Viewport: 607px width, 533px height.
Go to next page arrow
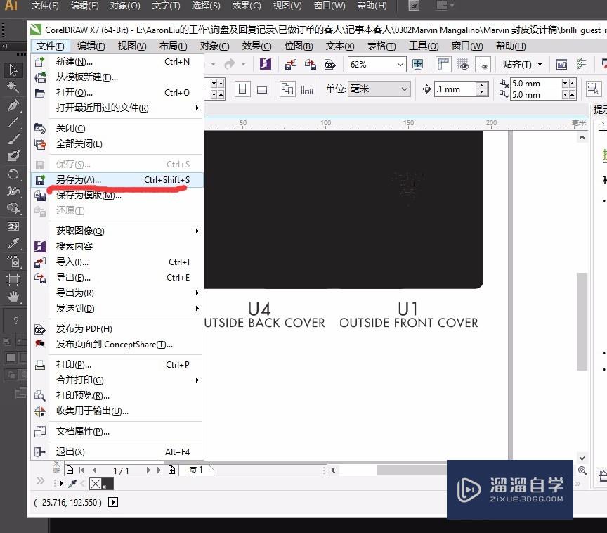coord(148,470)
